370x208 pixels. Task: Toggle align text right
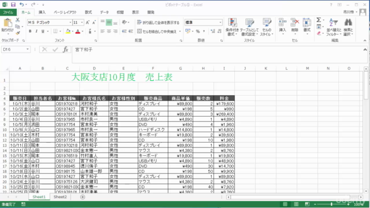(115, 31)
